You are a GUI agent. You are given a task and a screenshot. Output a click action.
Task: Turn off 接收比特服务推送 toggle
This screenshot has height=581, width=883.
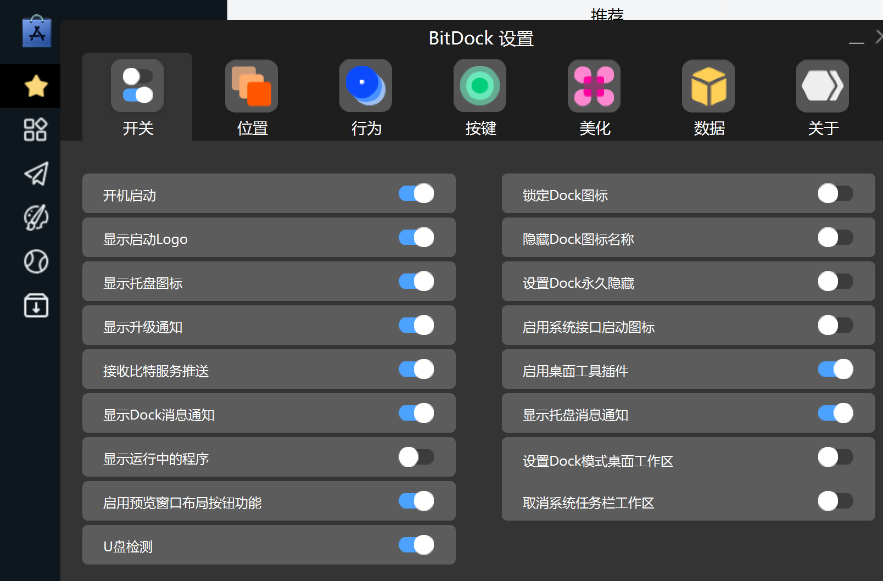(x=416, y=369)
